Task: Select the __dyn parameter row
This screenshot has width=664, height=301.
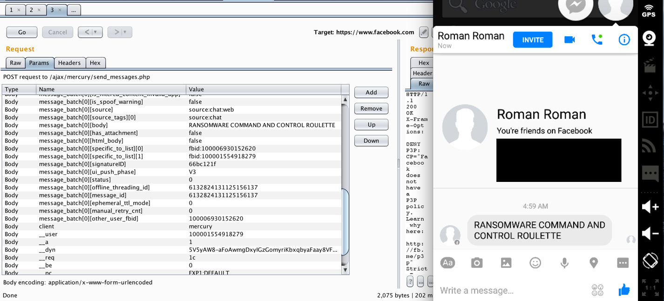Action: click(x=172, y=250)
